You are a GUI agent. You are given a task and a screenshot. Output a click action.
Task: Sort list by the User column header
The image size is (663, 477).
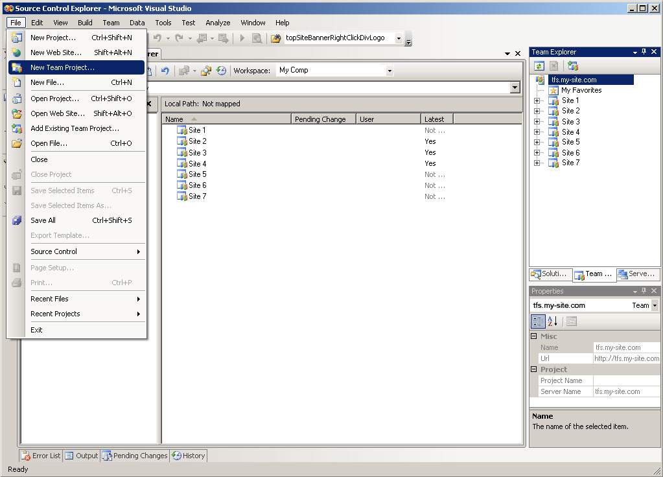[x=388, y=119]
